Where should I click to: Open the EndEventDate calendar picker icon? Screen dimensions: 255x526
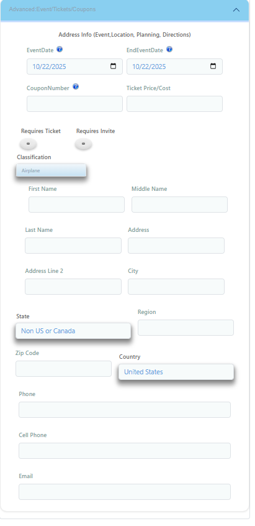(213, 66)
